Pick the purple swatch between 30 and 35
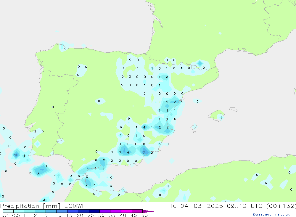The image size is (296, 217). pyautogui.click(x=105, y=211)
